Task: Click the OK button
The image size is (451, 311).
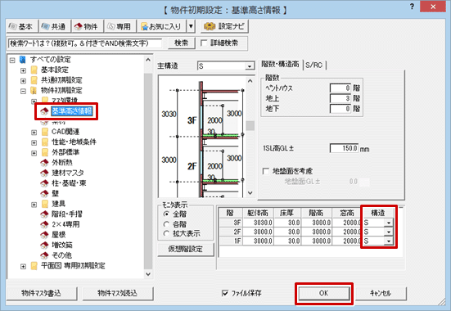Action: 324,294
